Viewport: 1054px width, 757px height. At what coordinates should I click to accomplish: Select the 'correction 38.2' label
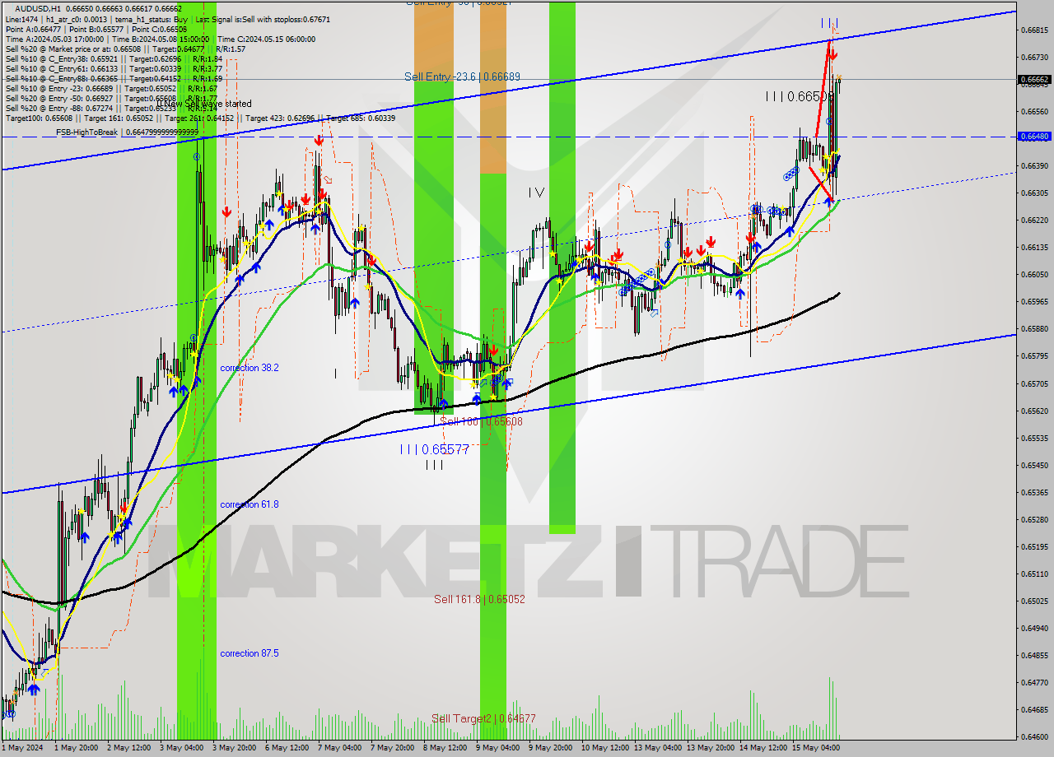point(249,368)
